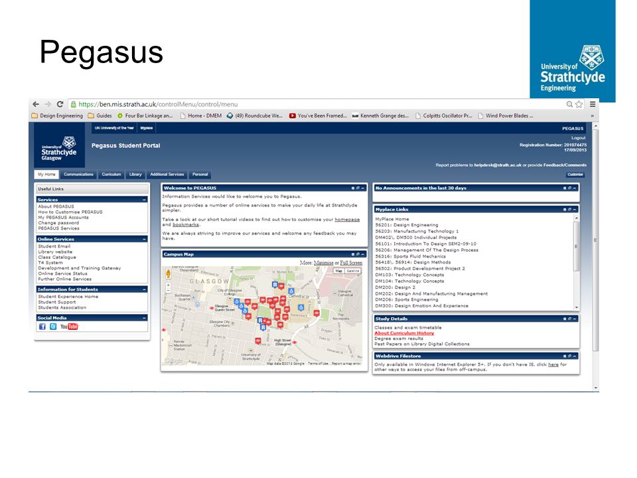This screenshot has width=637, height=478.
Task: Click the map zoom out minus button
Action: coord(168,291)
